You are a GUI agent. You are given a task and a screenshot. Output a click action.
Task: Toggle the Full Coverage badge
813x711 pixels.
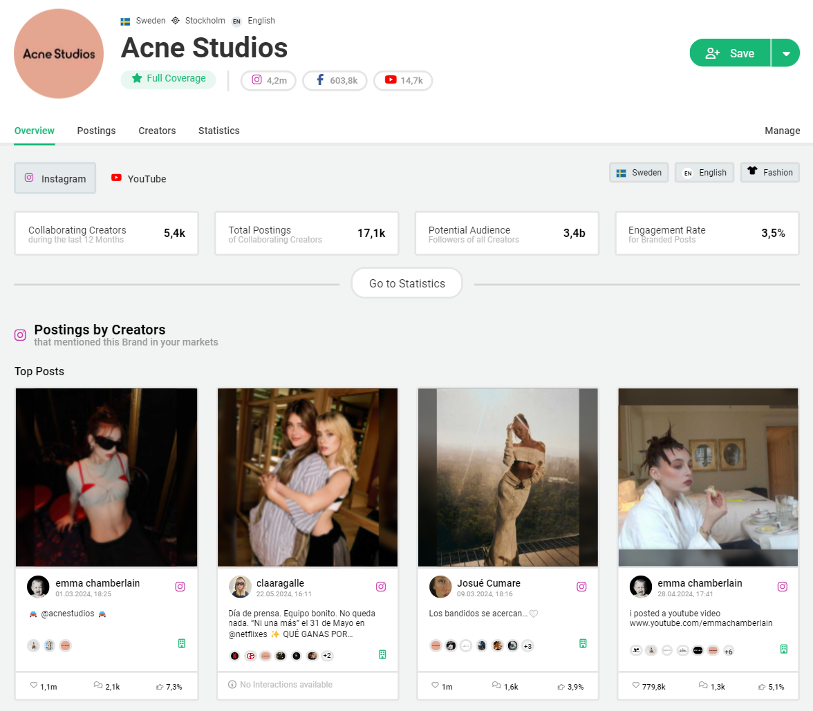(168, 79)
